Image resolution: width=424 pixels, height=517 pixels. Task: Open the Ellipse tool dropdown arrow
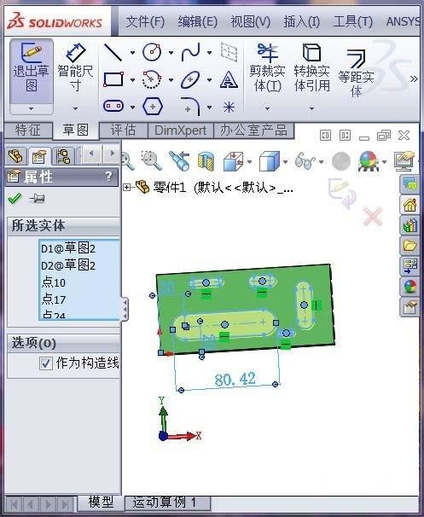pos(209,80)
